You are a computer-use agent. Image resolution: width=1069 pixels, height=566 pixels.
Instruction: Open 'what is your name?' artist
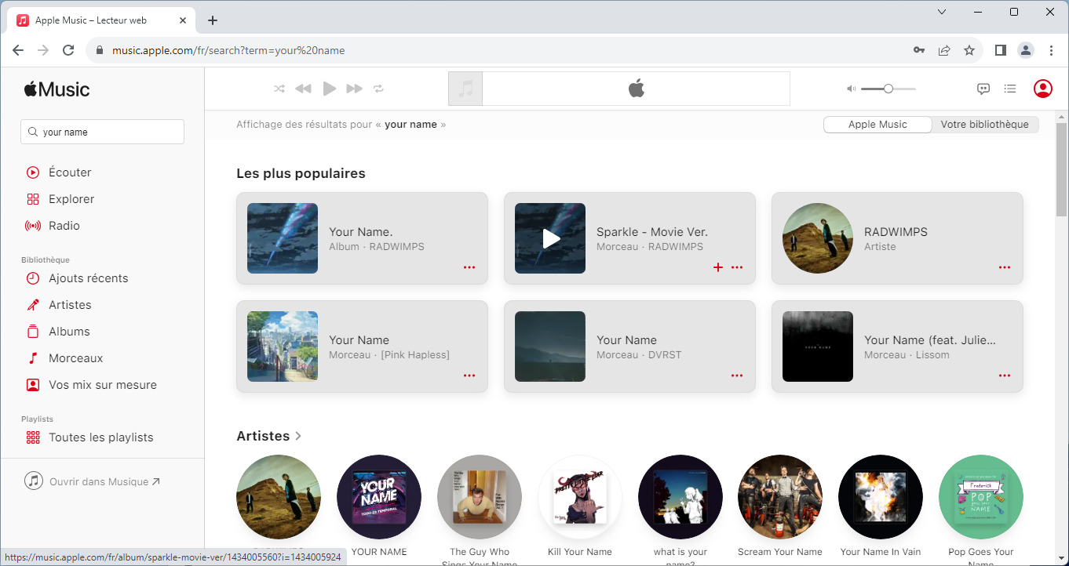click(680, 497)
